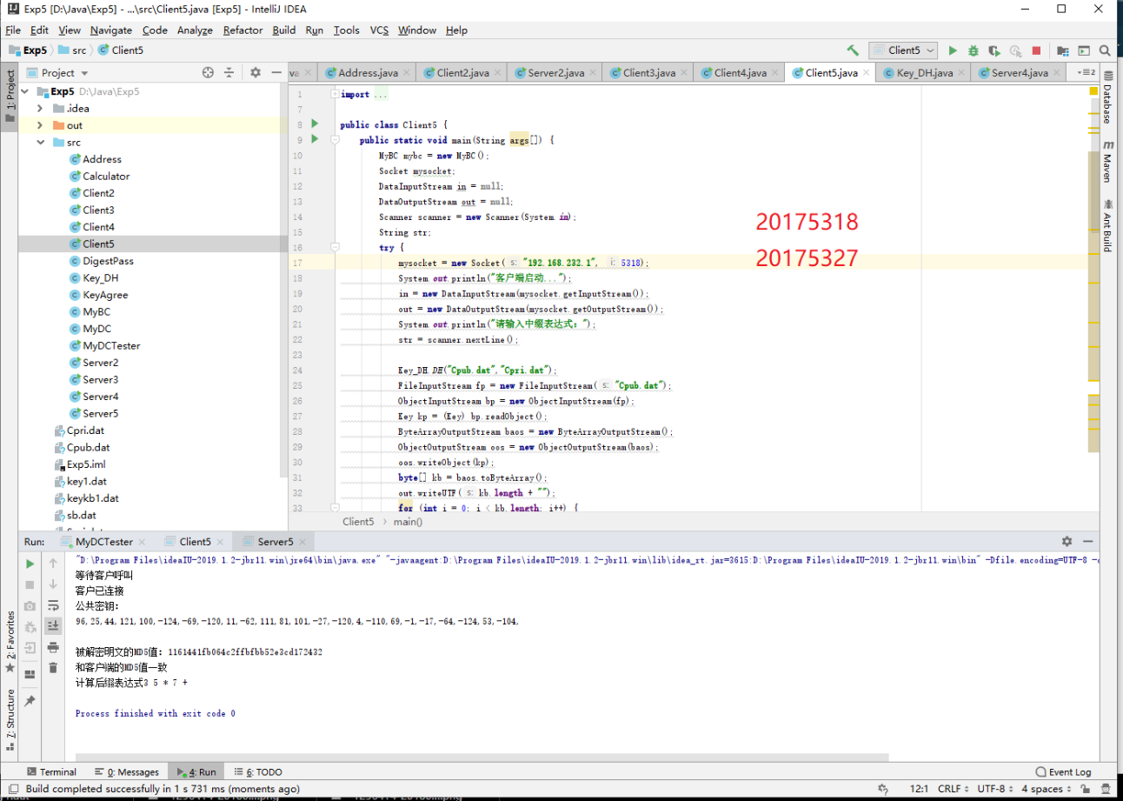
Task: Expand the out folder node
Action: pyautogui.click(x=39, y=125)
